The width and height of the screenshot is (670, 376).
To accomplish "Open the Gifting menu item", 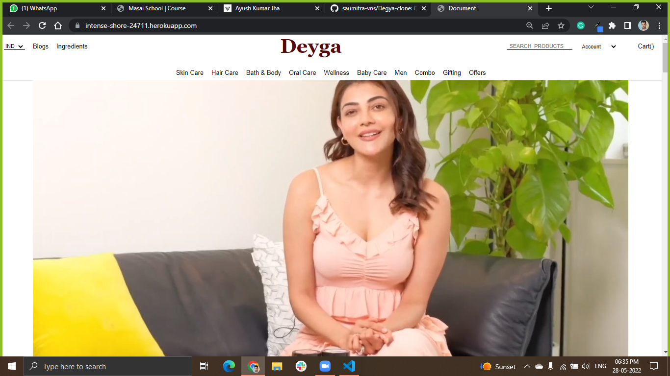I will coord(452,72).
